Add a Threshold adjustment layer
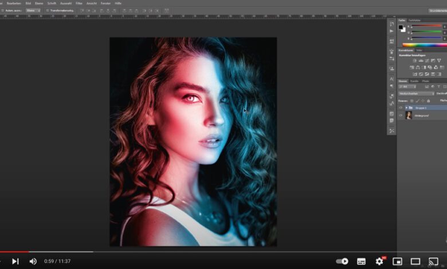 427,74
